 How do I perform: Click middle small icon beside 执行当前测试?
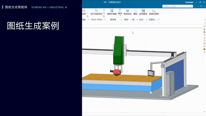coord(104,13)
